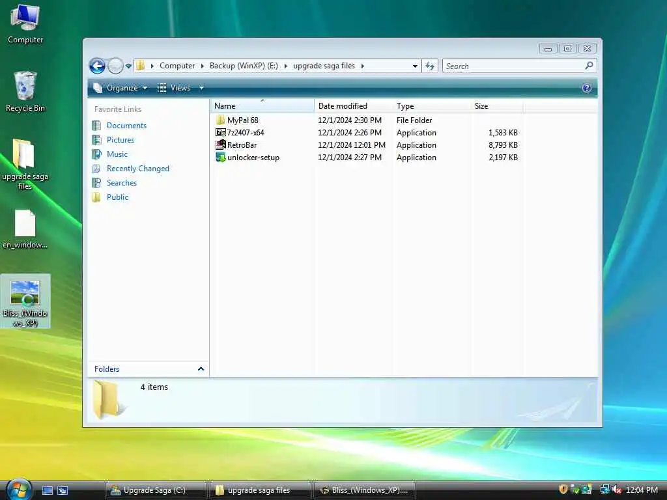Select the unlocker-setup file name
Viewport: 667px width, 500px height.
point(253,158)
